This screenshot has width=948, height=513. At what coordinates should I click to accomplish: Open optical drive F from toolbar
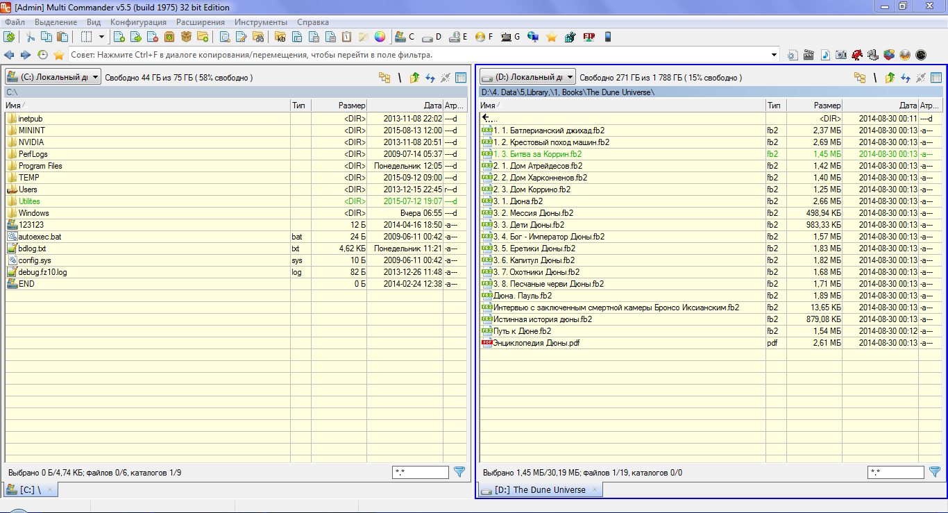[x=484, y=37]
